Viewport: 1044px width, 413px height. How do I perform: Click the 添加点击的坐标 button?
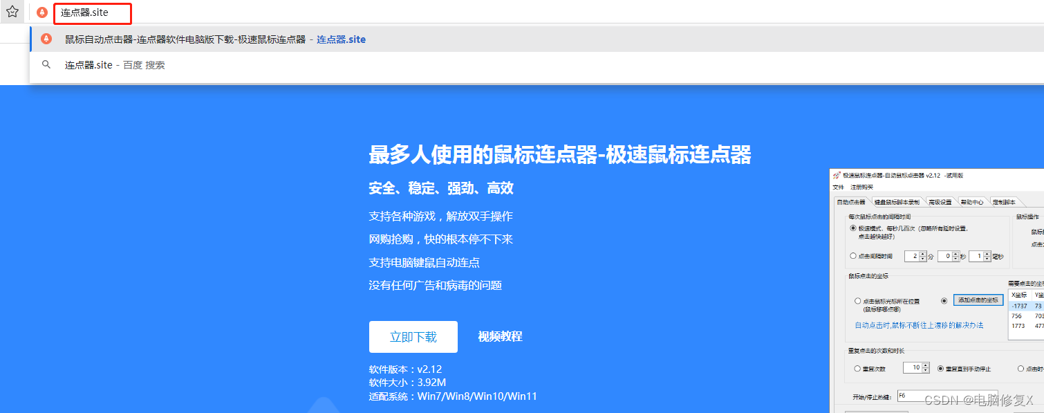978,300
